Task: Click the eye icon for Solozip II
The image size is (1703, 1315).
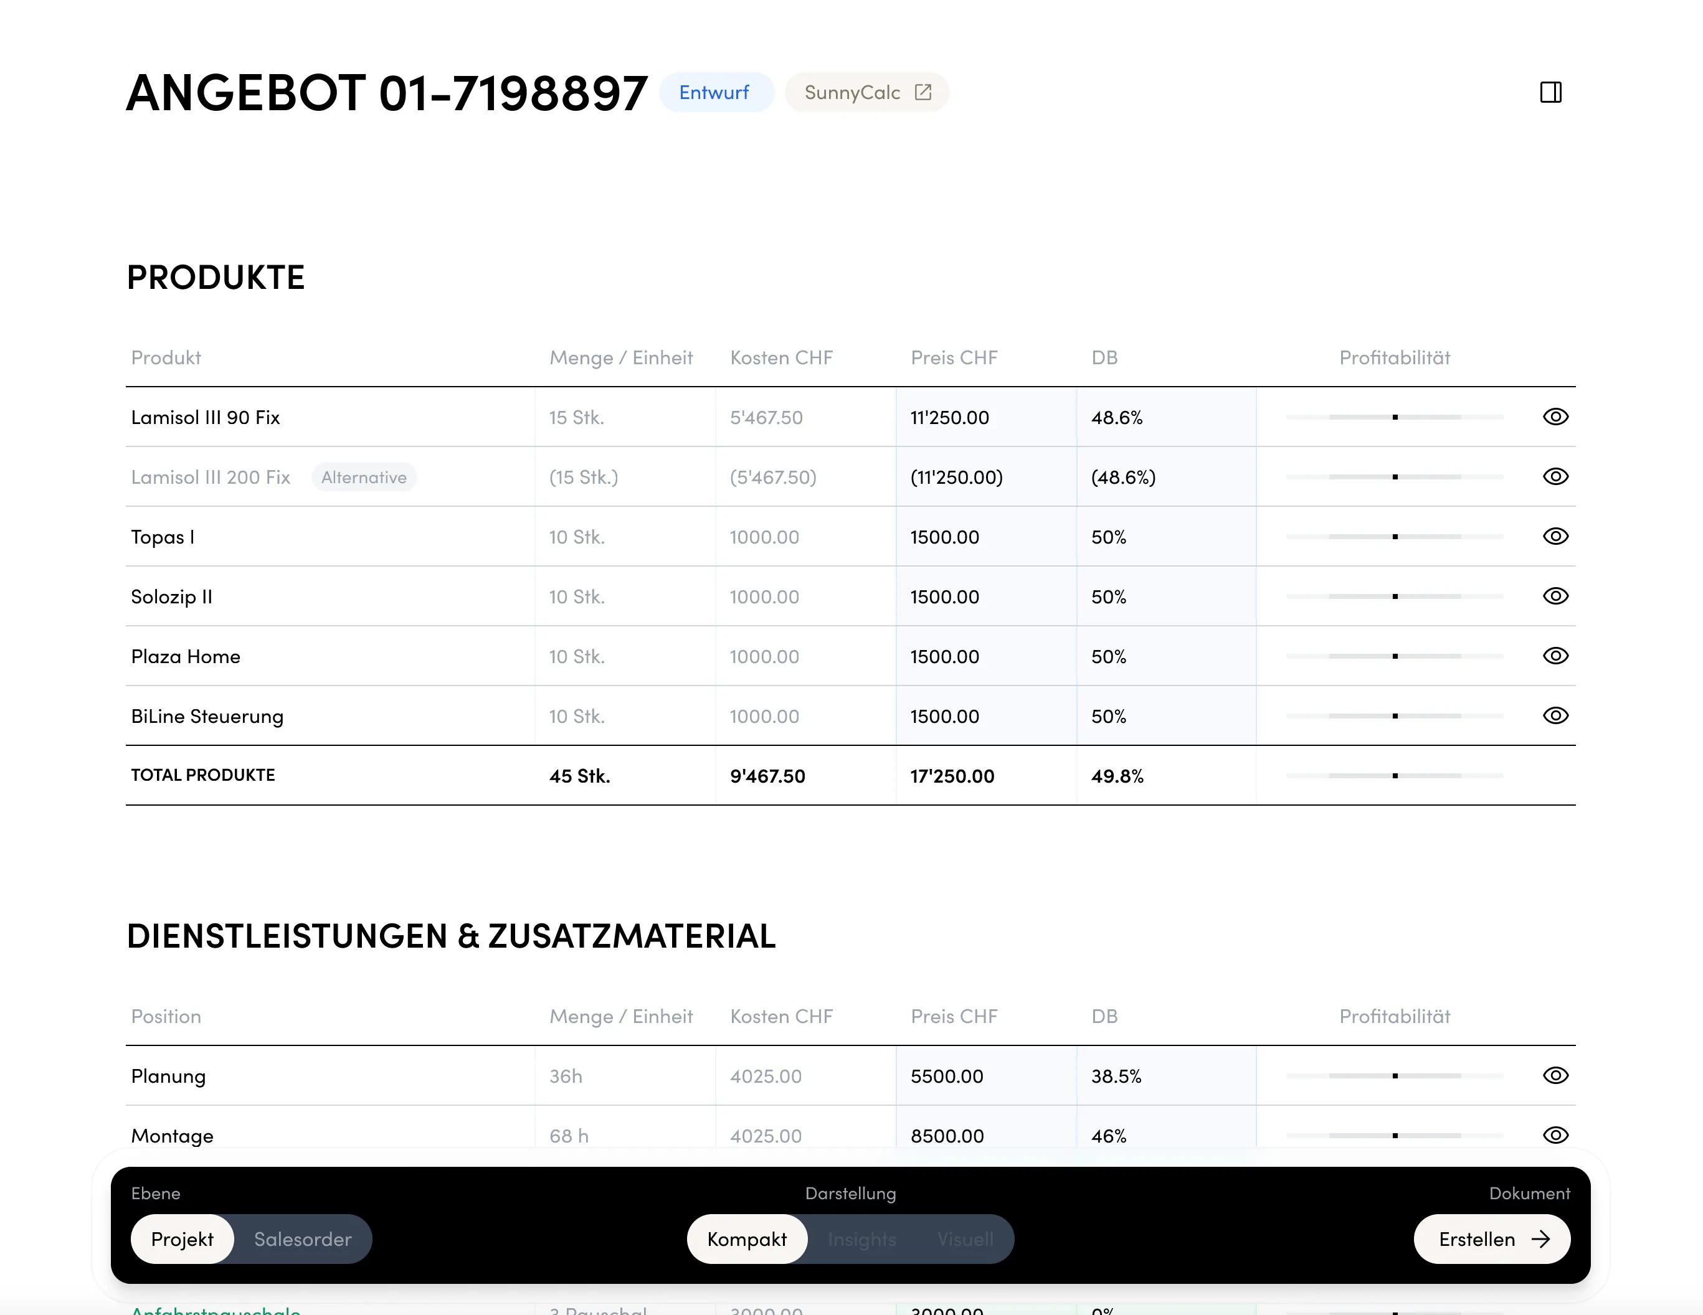Action: (x=1555, y=596)
